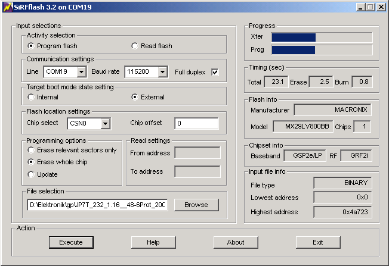Viewport: 389px width, 266px height.
Task: Click the MACRONIX manufacturer field
Action: coord(332,109)
